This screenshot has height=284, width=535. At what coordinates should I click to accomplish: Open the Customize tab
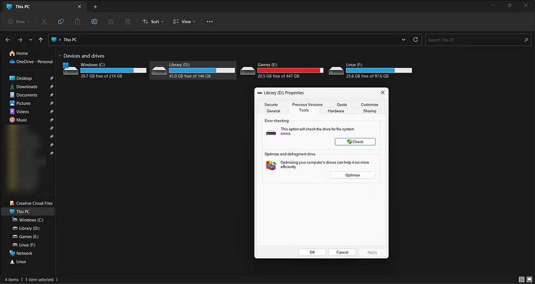pos(370,105)
